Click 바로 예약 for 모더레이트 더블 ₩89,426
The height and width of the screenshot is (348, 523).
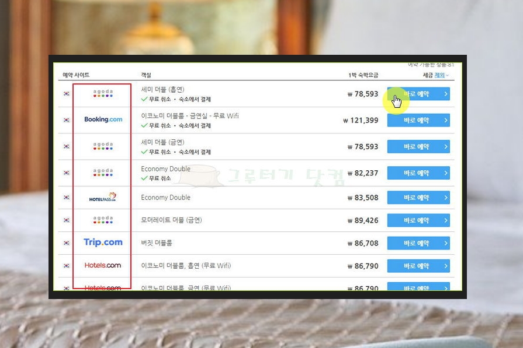(x=418, y=220)
